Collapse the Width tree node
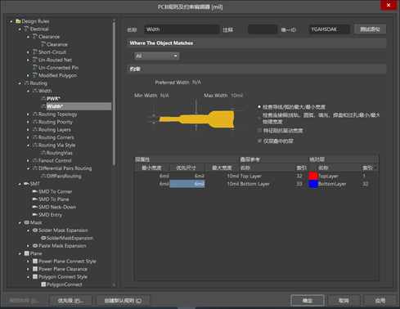 pyautogui.click(x=28, y=91)
